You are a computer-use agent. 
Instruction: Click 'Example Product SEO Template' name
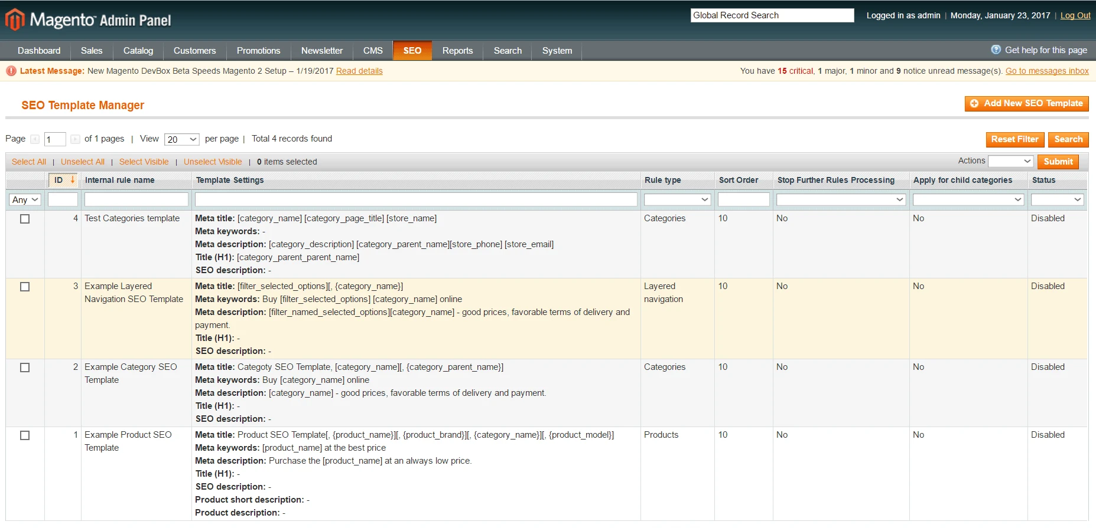pos(128,441)
